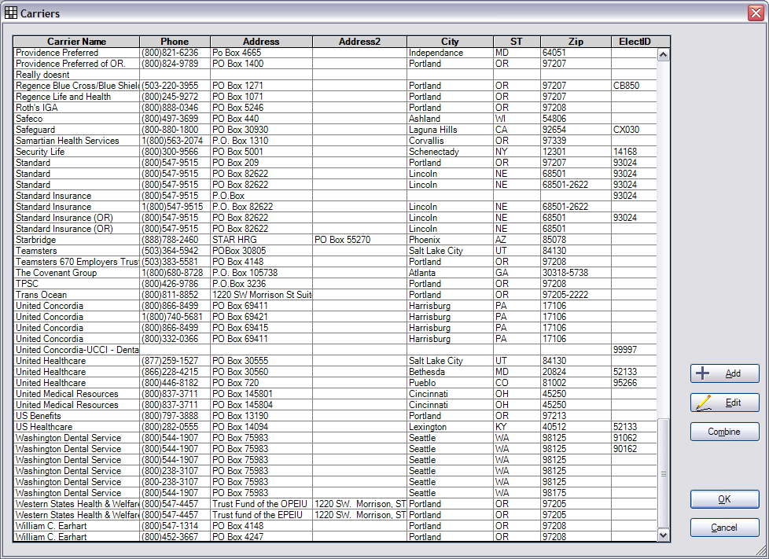Click the Address column header
769x559 pixels.
pyautogui.click(x=261, y=42)
